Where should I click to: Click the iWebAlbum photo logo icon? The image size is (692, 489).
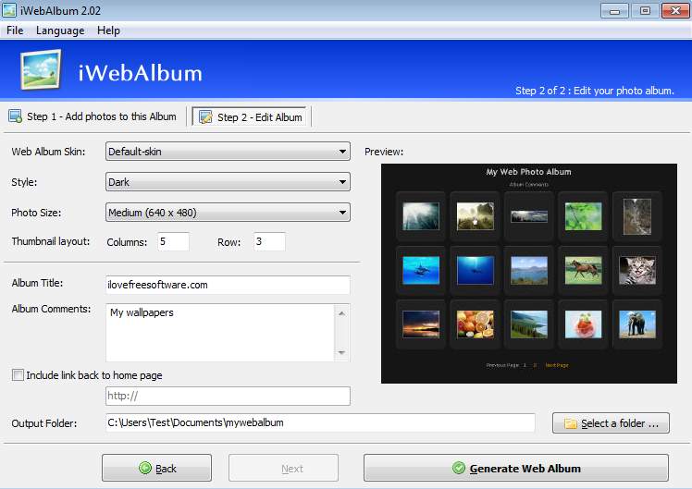click(x=40, y=69)
